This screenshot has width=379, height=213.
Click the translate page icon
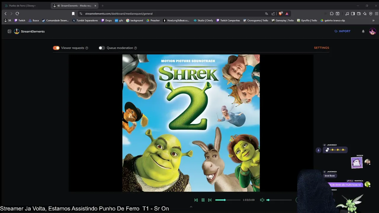[266, 14]
